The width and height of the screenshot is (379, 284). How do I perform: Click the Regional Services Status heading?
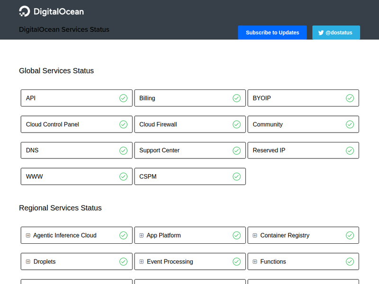(x=60, y=208)
